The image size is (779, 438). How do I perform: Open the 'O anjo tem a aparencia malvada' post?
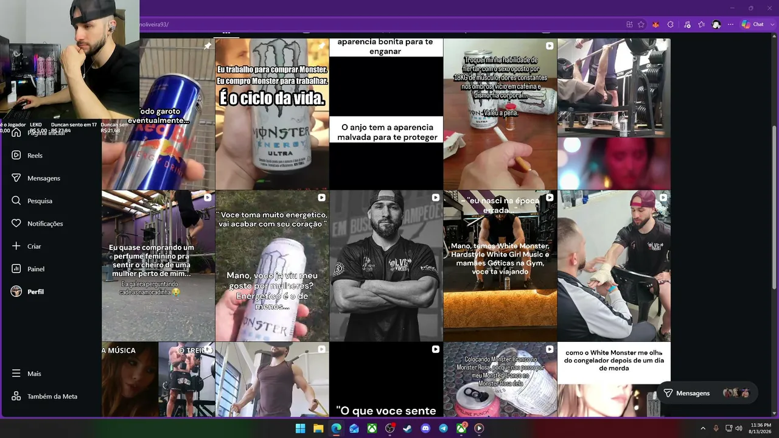point(386,114)
